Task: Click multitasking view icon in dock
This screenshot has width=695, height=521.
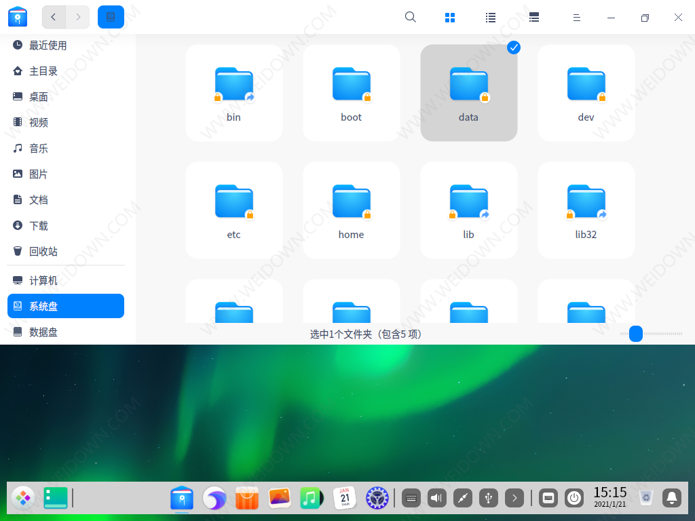Action: (56, 498)
